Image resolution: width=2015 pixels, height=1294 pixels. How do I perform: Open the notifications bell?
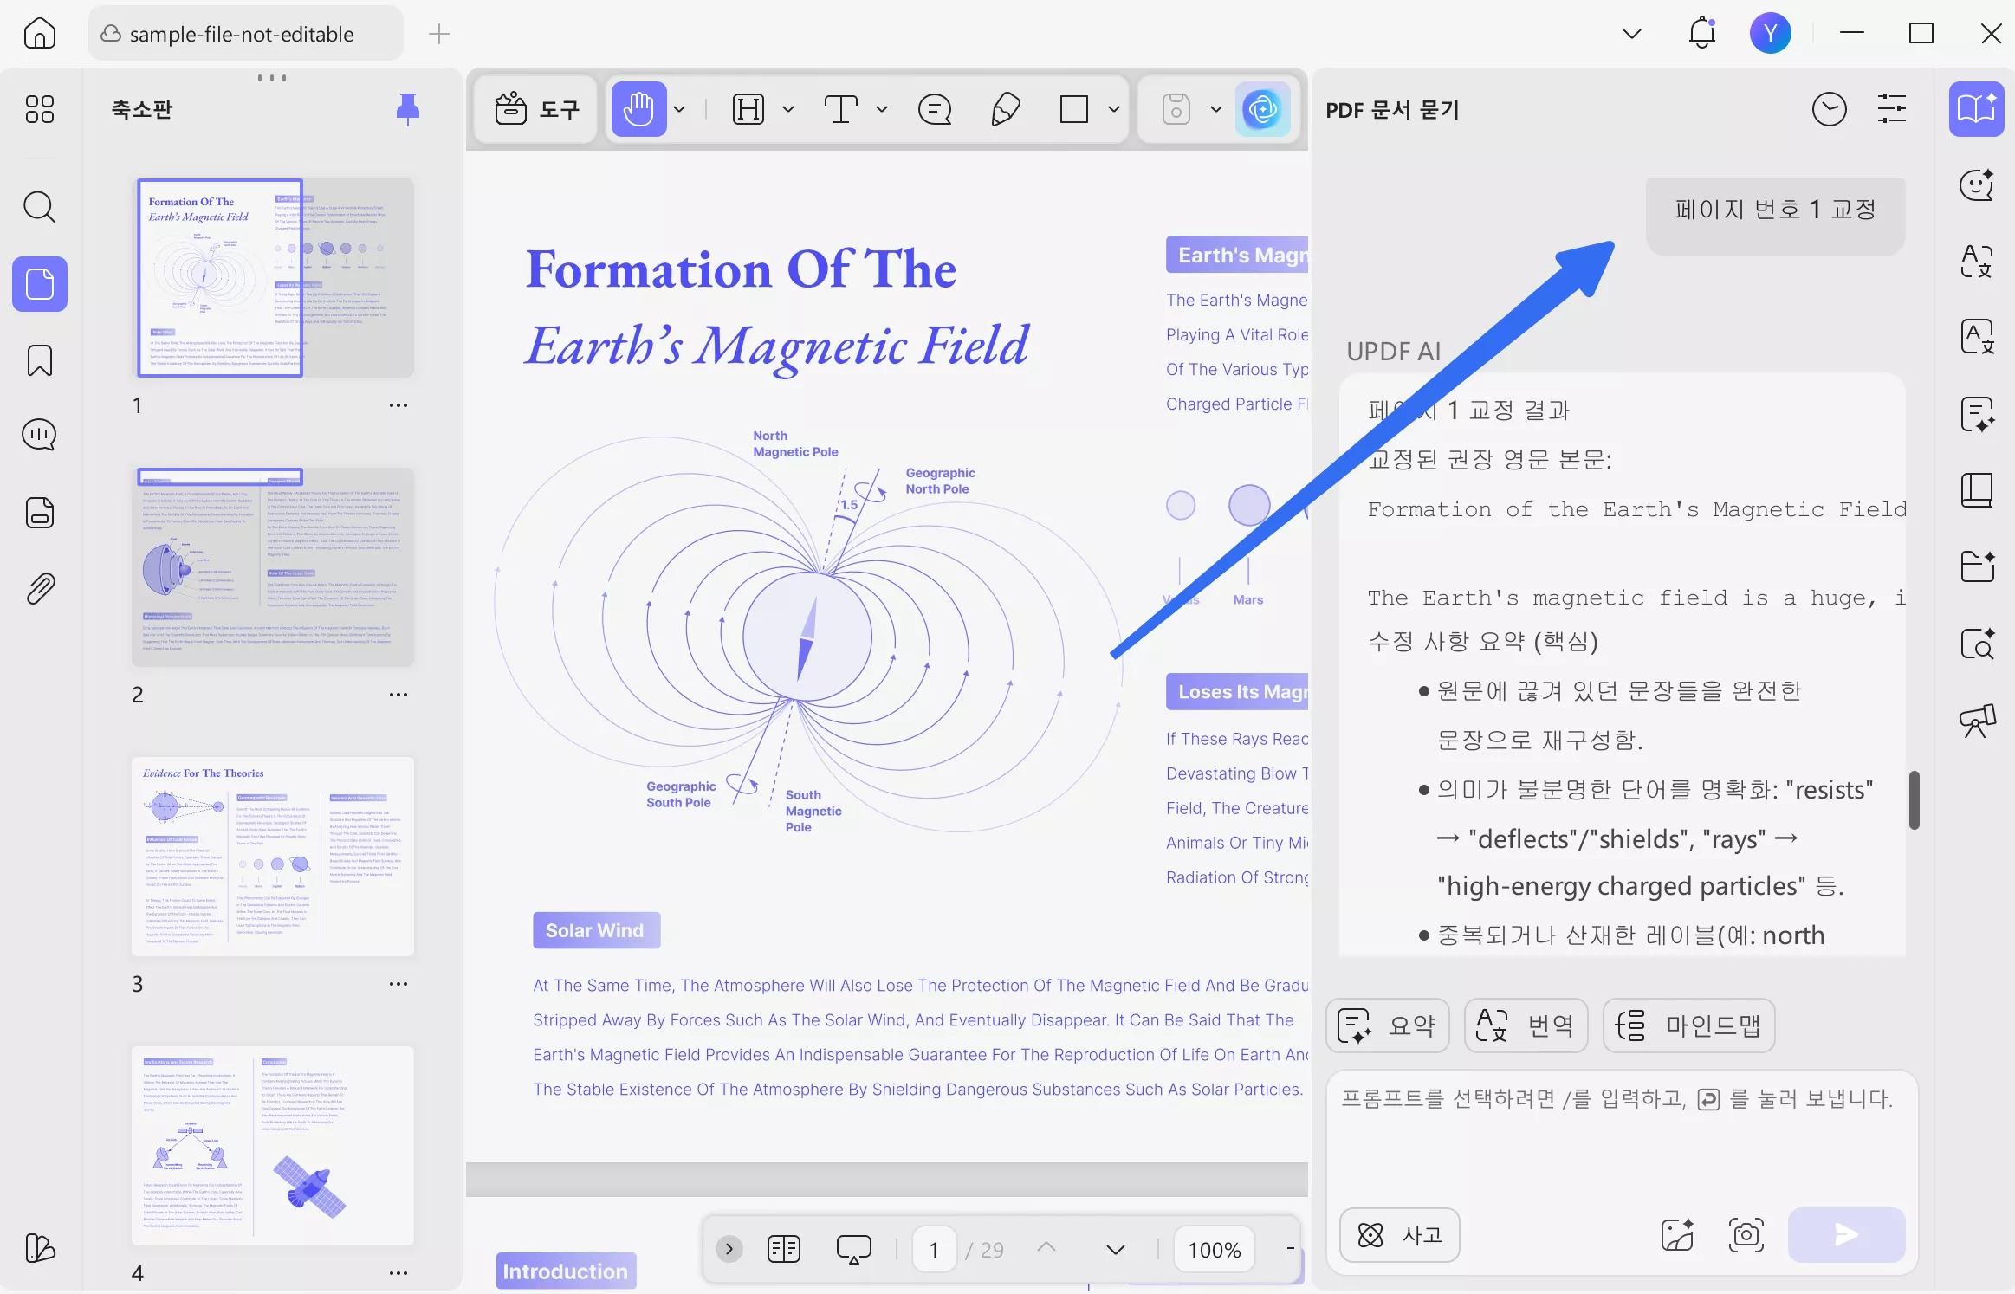(x=1702, y=34)
